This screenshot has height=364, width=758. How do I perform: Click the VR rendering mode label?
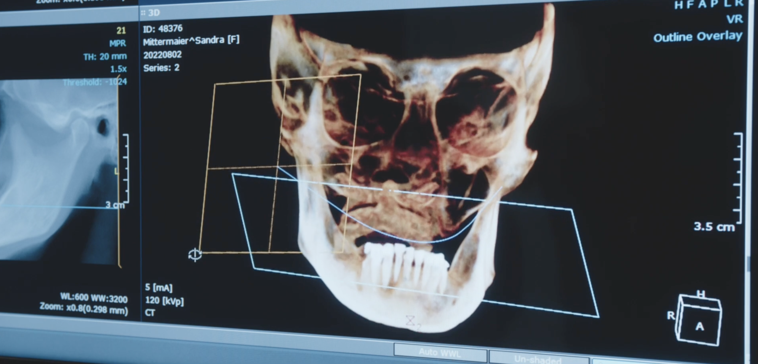(734, 20)
